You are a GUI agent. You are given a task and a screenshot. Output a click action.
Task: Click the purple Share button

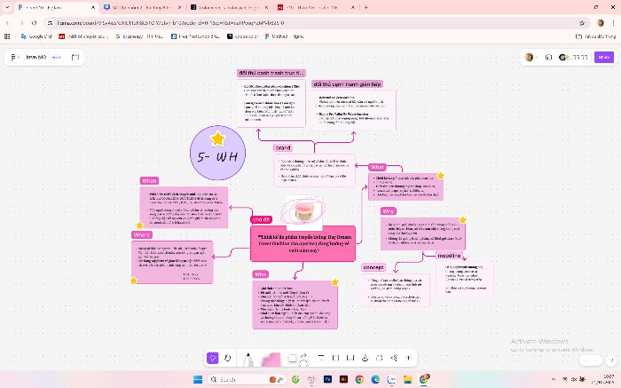[x=604, y=58]
